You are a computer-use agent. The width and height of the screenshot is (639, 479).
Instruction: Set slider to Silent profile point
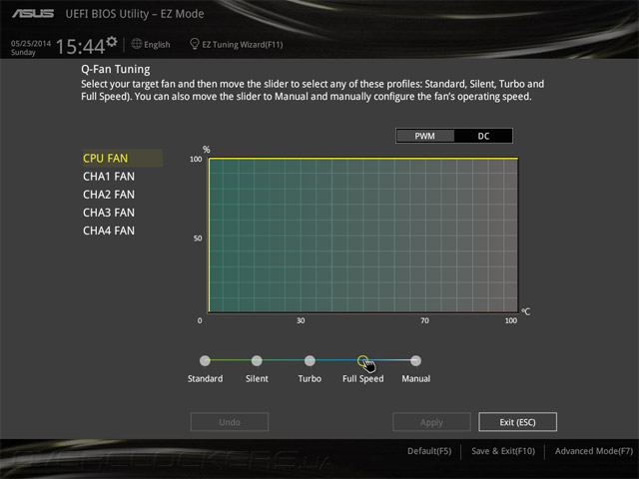(257, 360)
